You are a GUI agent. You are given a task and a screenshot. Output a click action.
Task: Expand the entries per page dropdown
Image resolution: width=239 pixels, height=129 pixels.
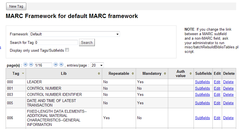pos(97,65)
